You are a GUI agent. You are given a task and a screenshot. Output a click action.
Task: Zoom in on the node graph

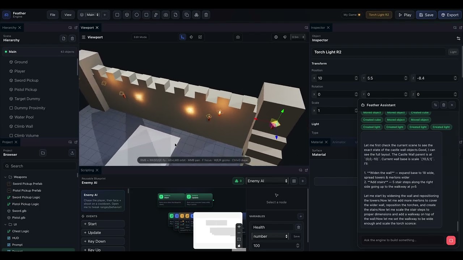click(x=239, y=227)
